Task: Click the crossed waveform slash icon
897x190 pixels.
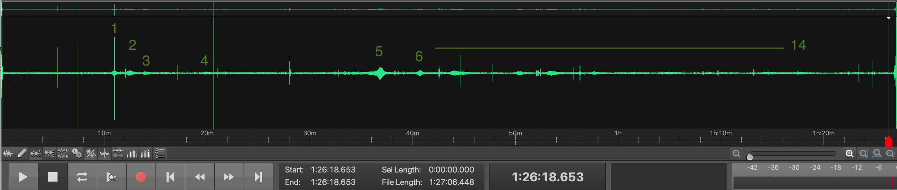Action: point(91,153)
